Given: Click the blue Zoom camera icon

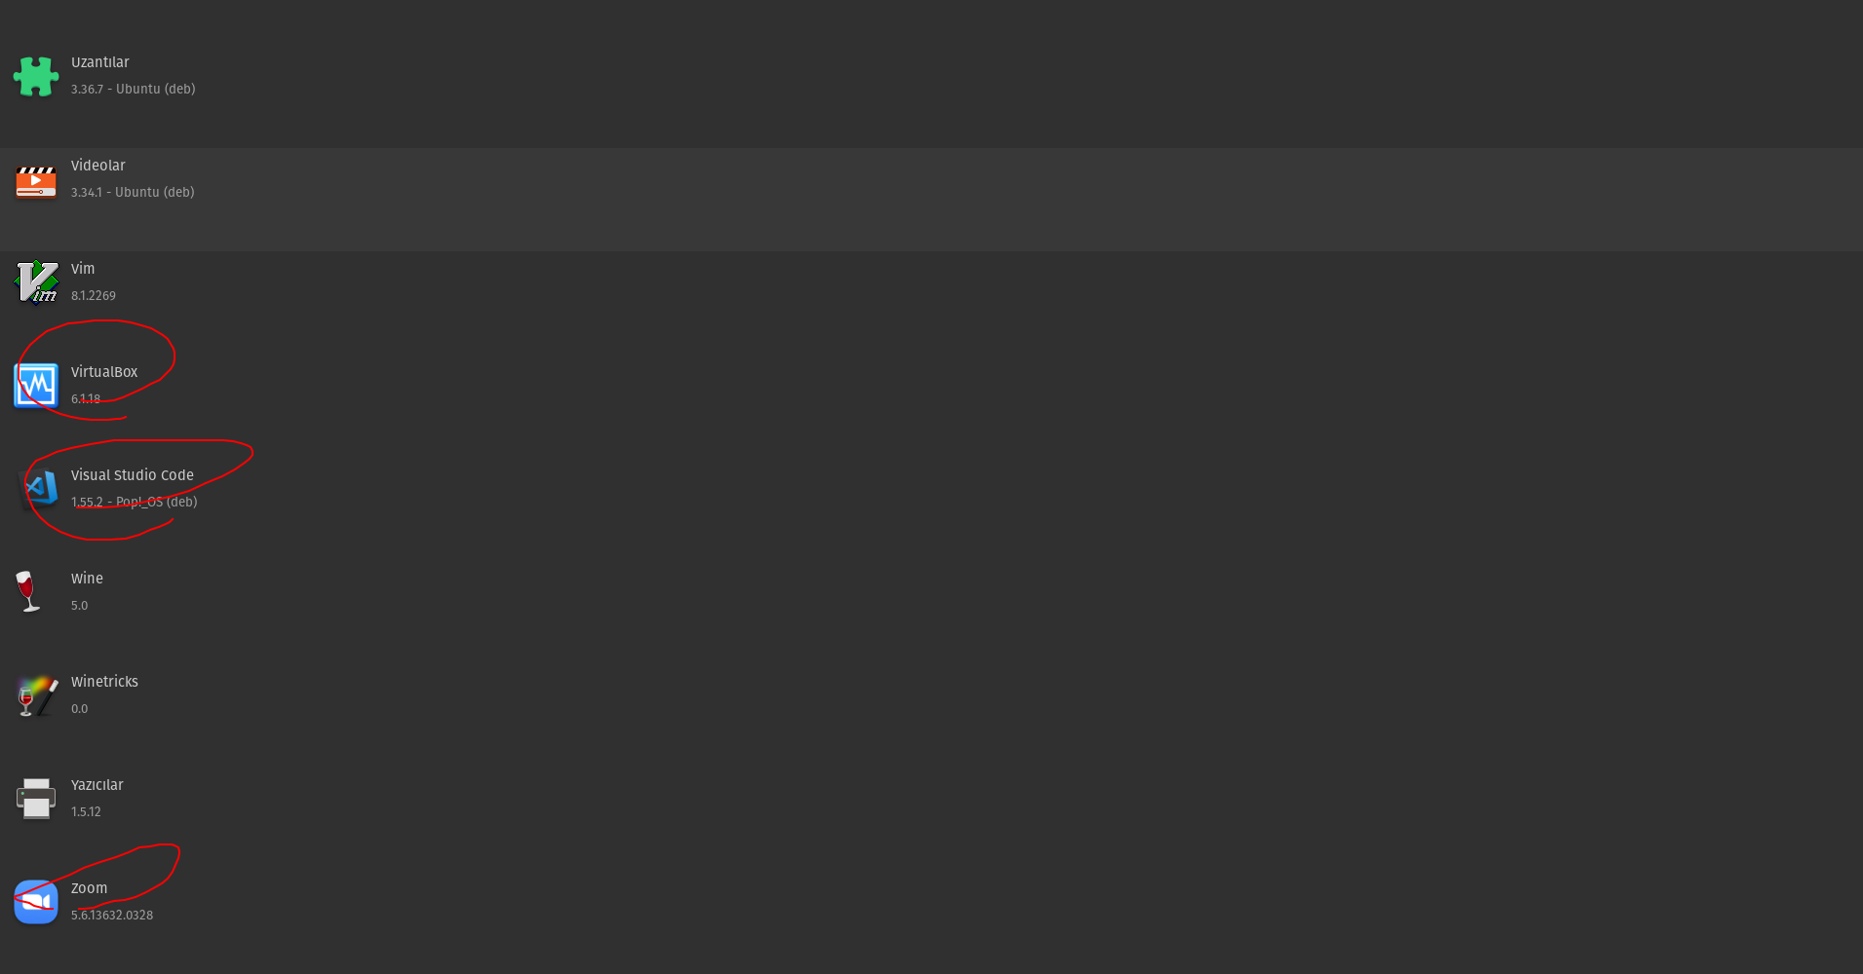Looking at the screenshot, I should pos(36,902).
